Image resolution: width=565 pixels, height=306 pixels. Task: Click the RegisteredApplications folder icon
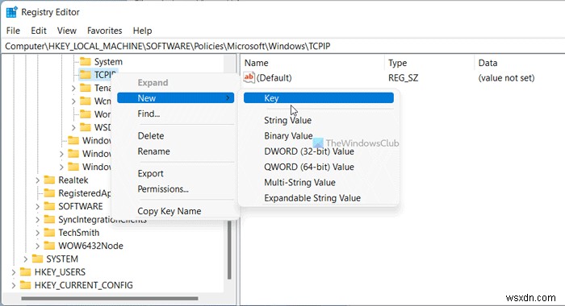pyautogui.click(x=49, y=193)
